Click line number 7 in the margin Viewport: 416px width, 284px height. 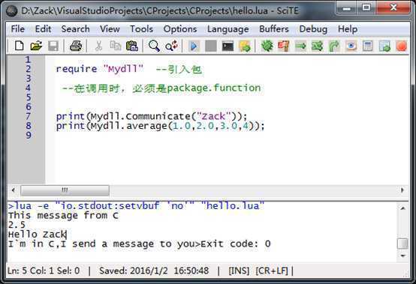28,116
